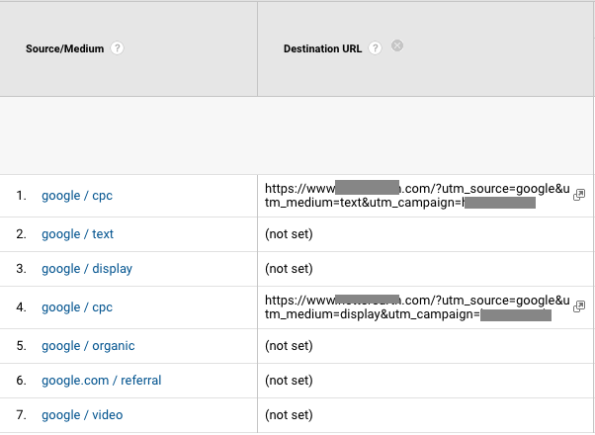Open the google / organic source link
This screenshot has height=435, width=595.
(88, 346)
